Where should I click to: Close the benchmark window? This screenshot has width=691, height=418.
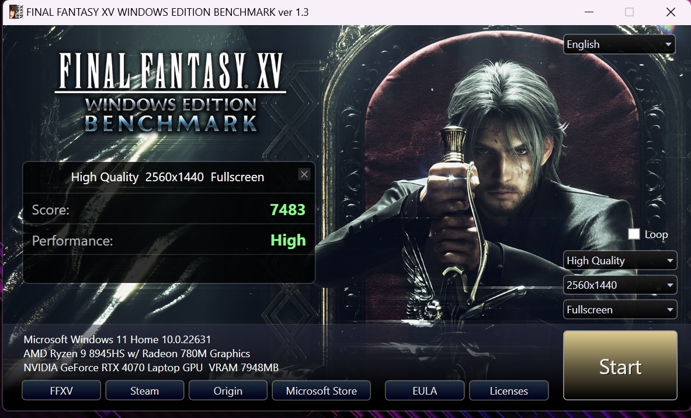pyautogui.click(x=671, y=12)
